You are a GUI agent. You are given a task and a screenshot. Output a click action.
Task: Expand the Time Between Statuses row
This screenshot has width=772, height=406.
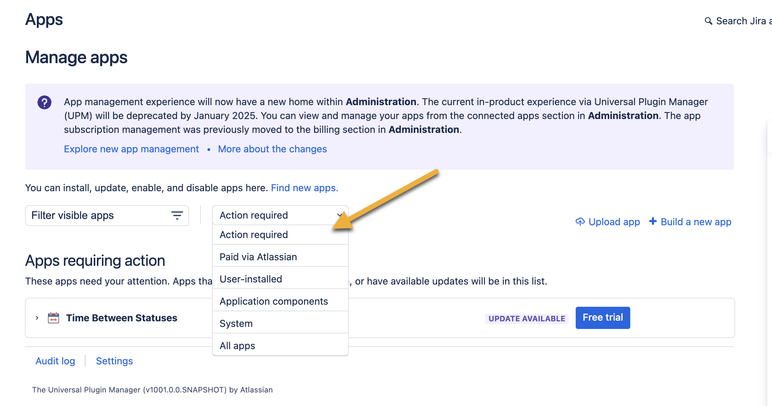(37, 318)
